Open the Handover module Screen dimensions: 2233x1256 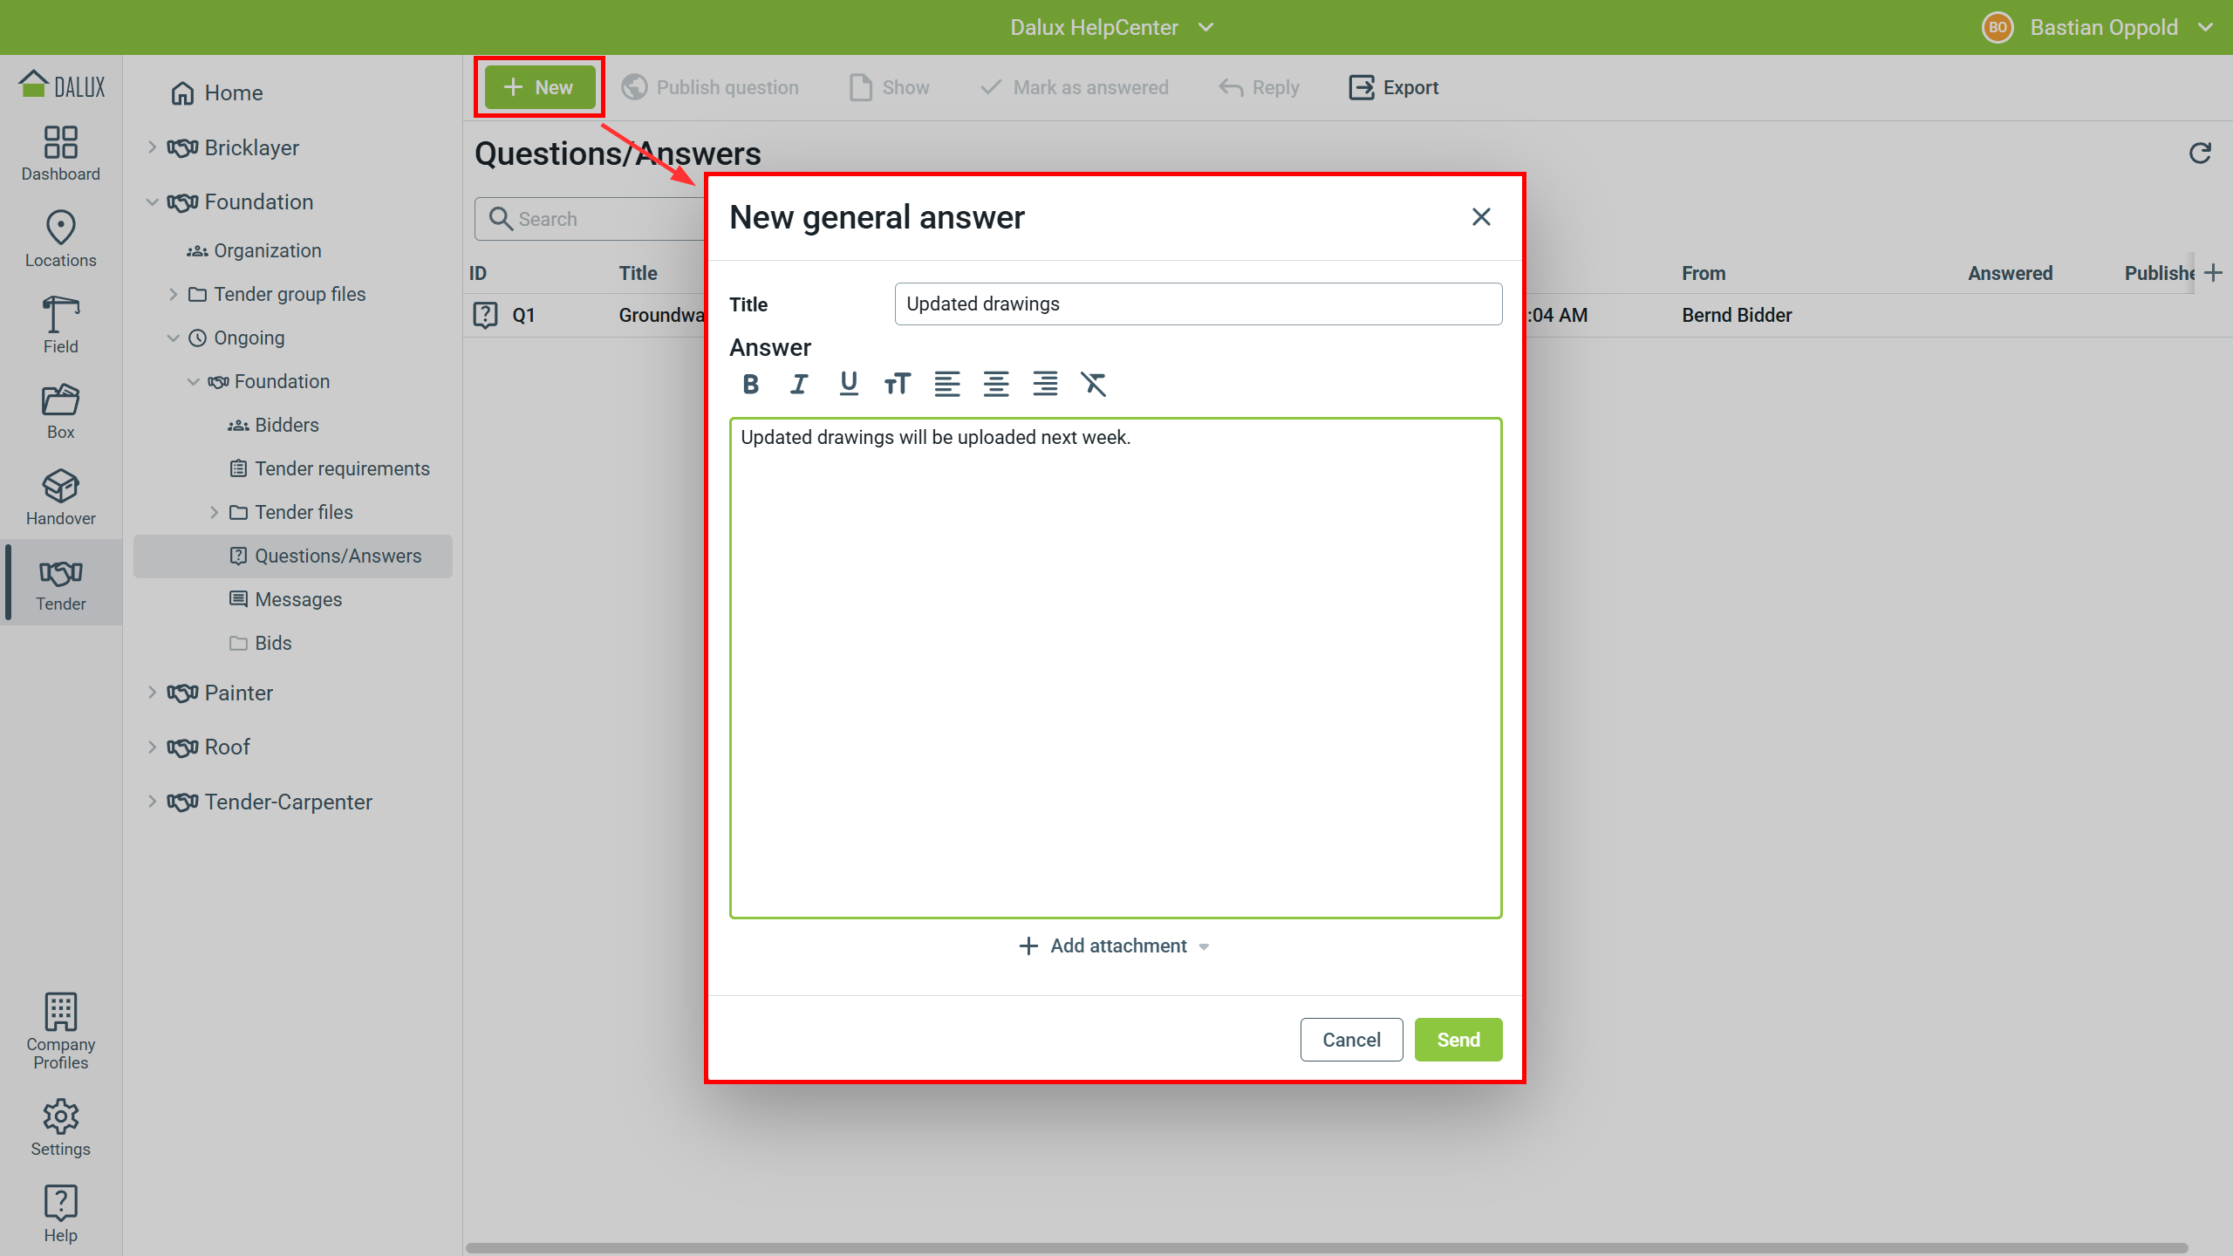coord(61,498)
